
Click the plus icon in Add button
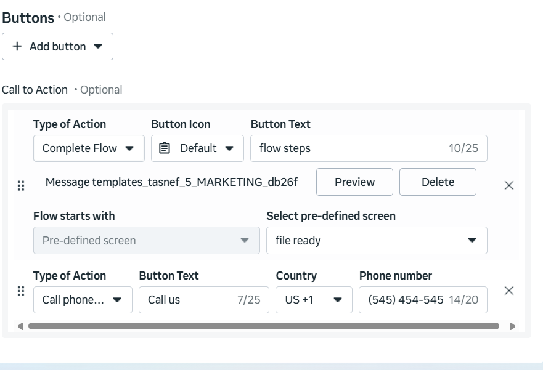[17, 47]
